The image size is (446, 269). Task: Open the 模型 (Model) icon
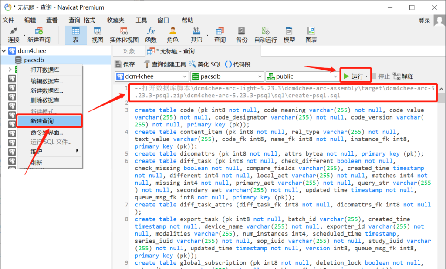pyautogui.click(x=289, y=34)
